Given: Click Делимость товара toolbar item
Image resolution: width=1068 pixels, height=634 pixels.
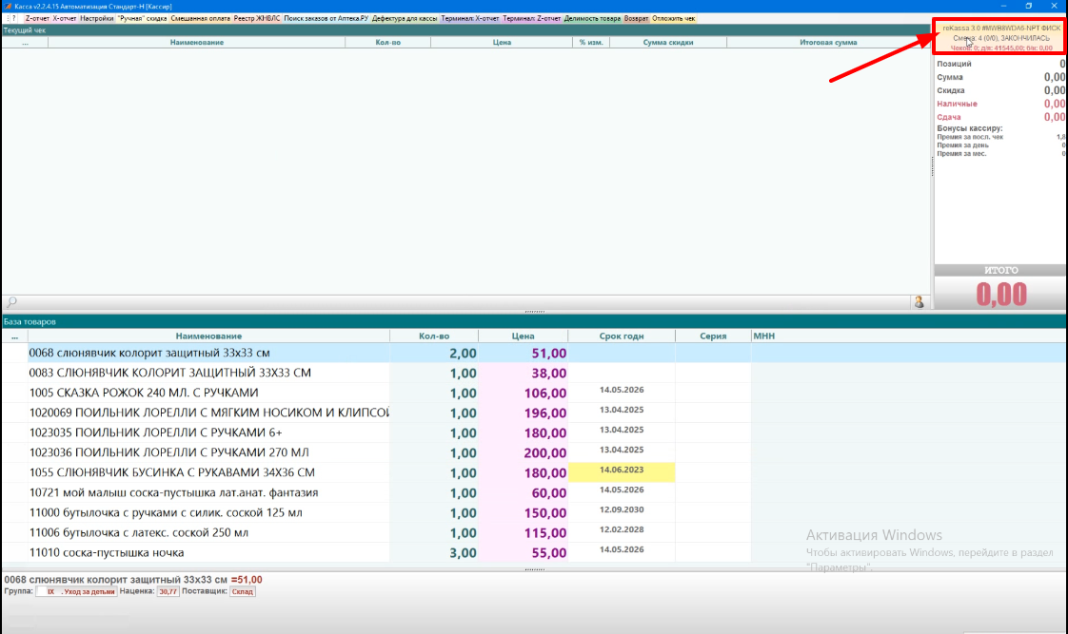Looking at the screenshot, I should (592, 18).
